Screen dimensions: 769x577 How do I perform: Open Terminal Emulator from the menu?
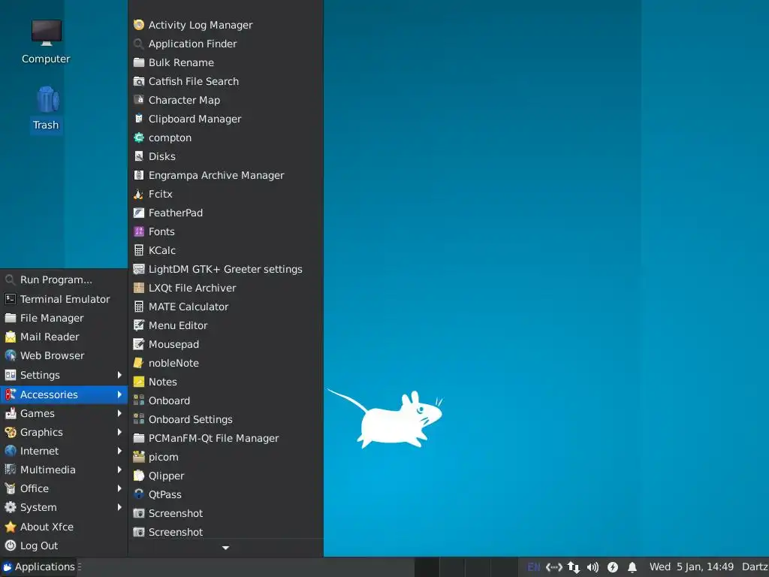pyautogui.click(x=64, y=299)
